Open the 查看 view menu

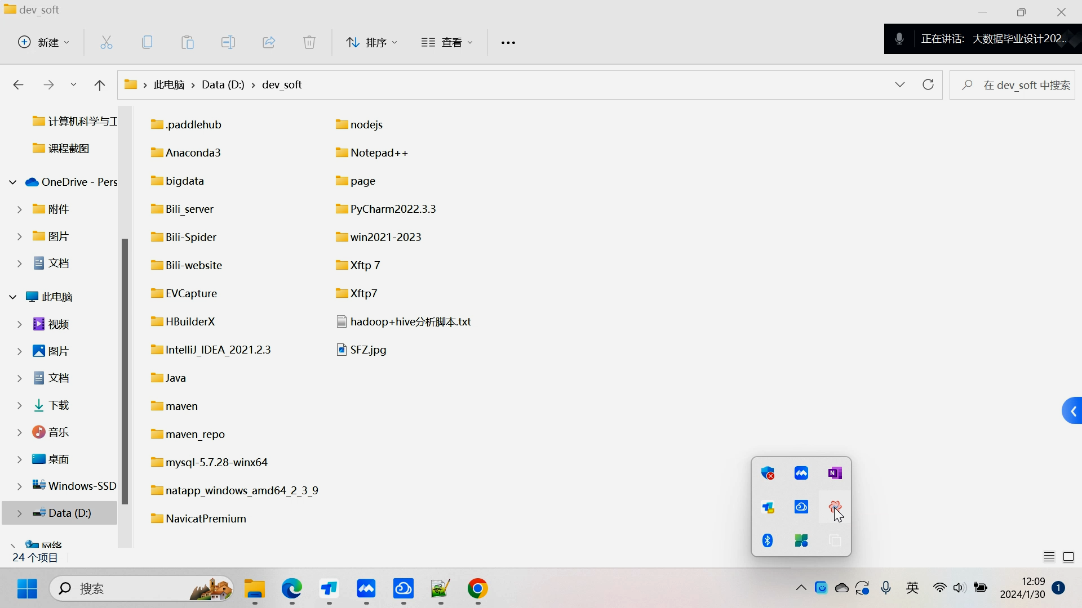(x=447, y=42)
